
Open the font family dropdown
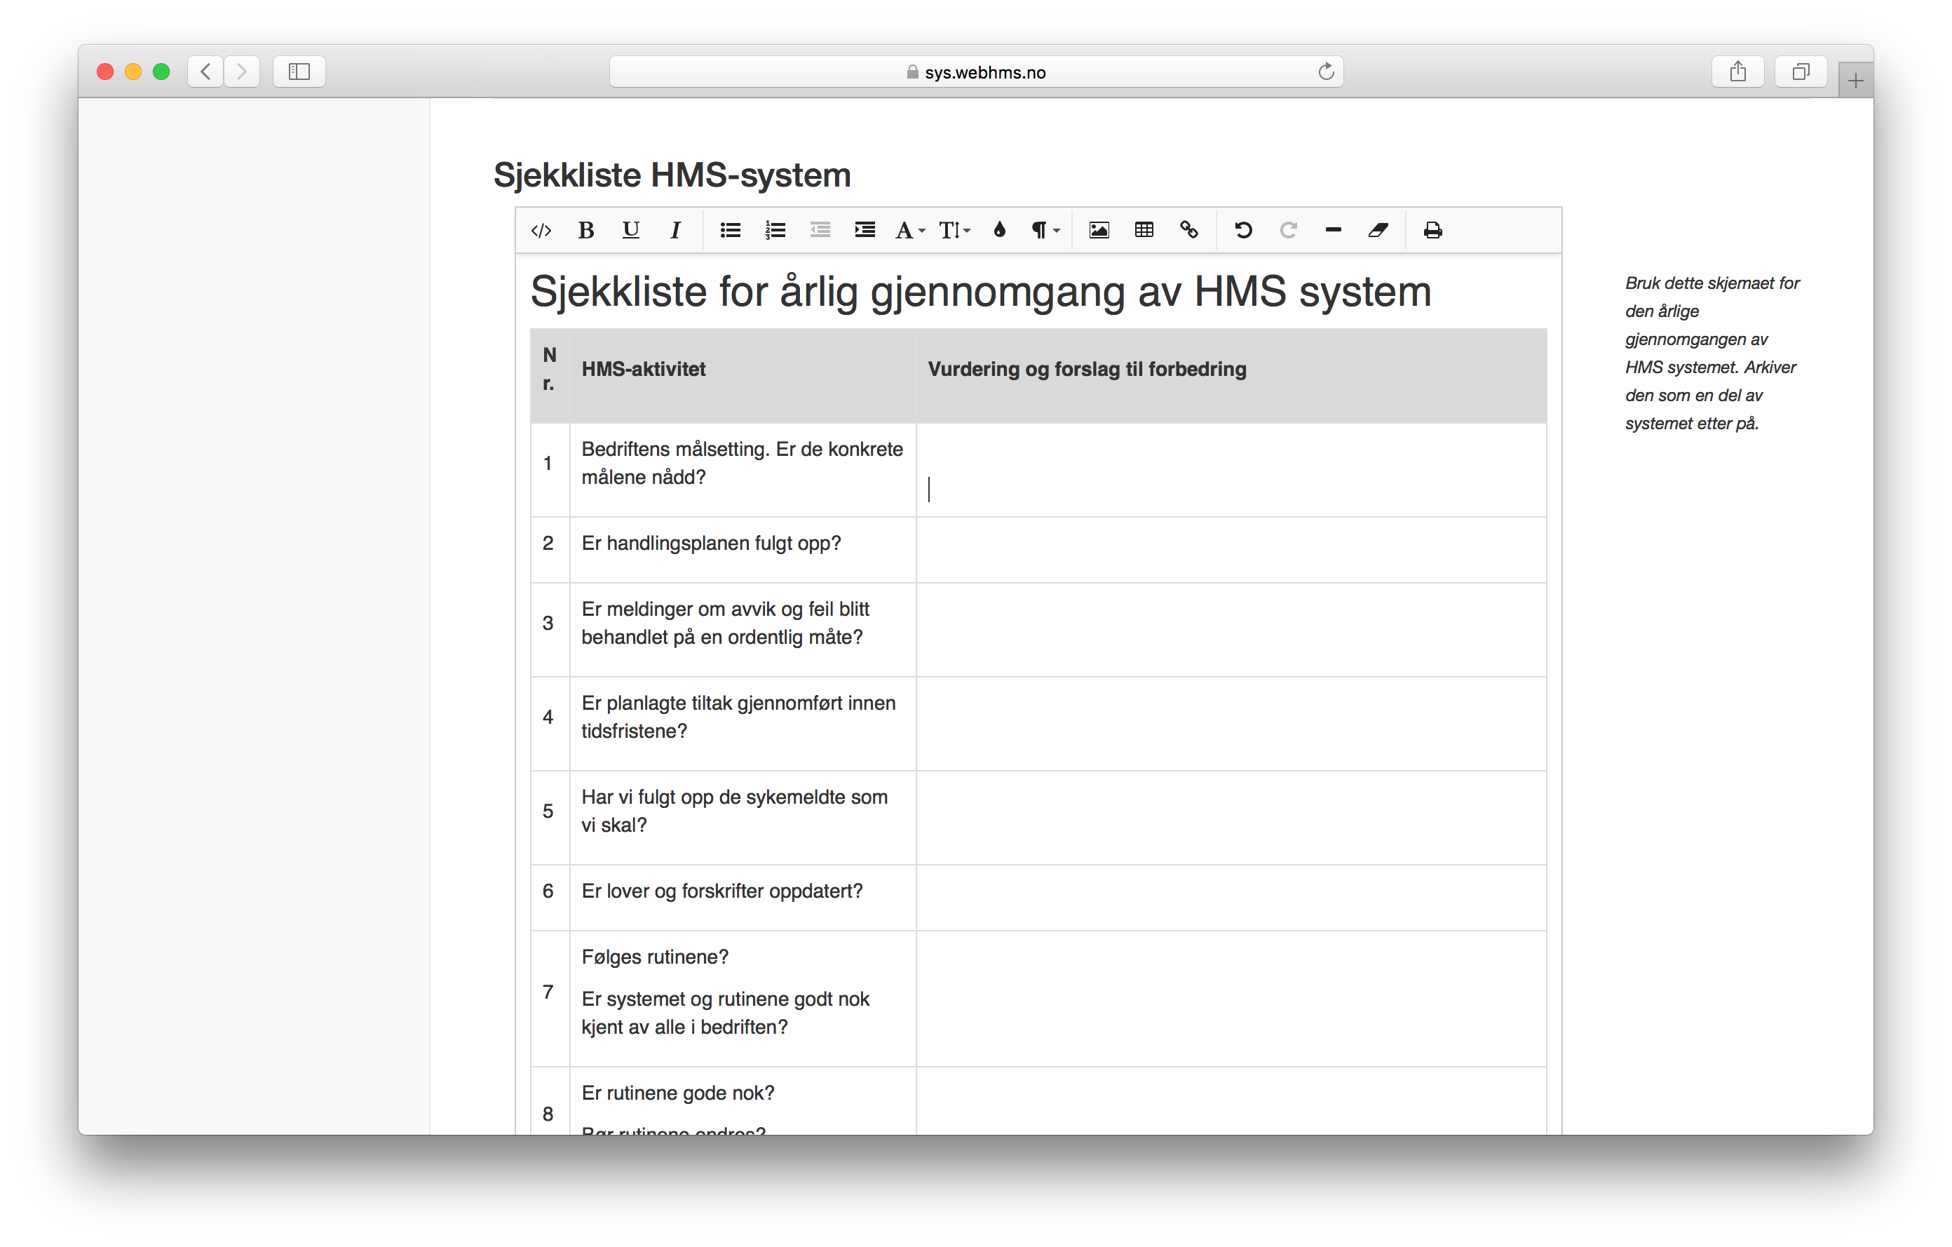tap(909, 230)
